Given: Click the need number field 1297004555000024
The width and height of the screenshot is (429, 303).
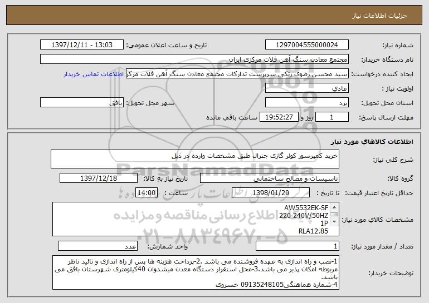Looking at the screenshot, I should [306, 45].
